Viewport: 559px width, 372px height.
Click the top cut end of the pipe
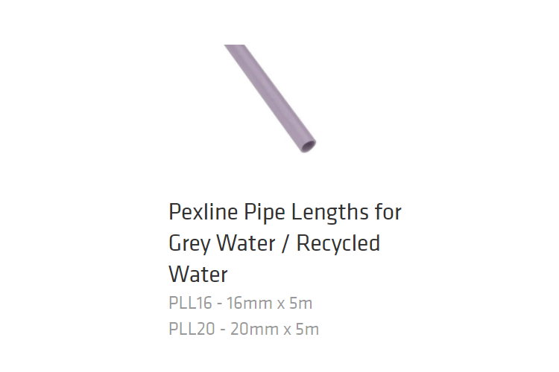click(234, 46)
